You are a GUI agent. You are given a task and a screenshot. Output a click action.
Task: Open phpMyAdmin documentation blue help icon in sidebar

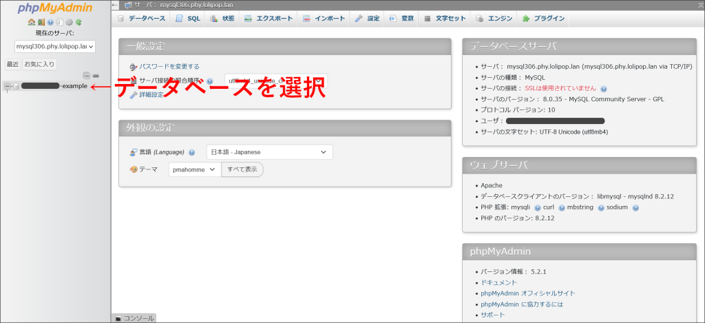tap(50, 22)
